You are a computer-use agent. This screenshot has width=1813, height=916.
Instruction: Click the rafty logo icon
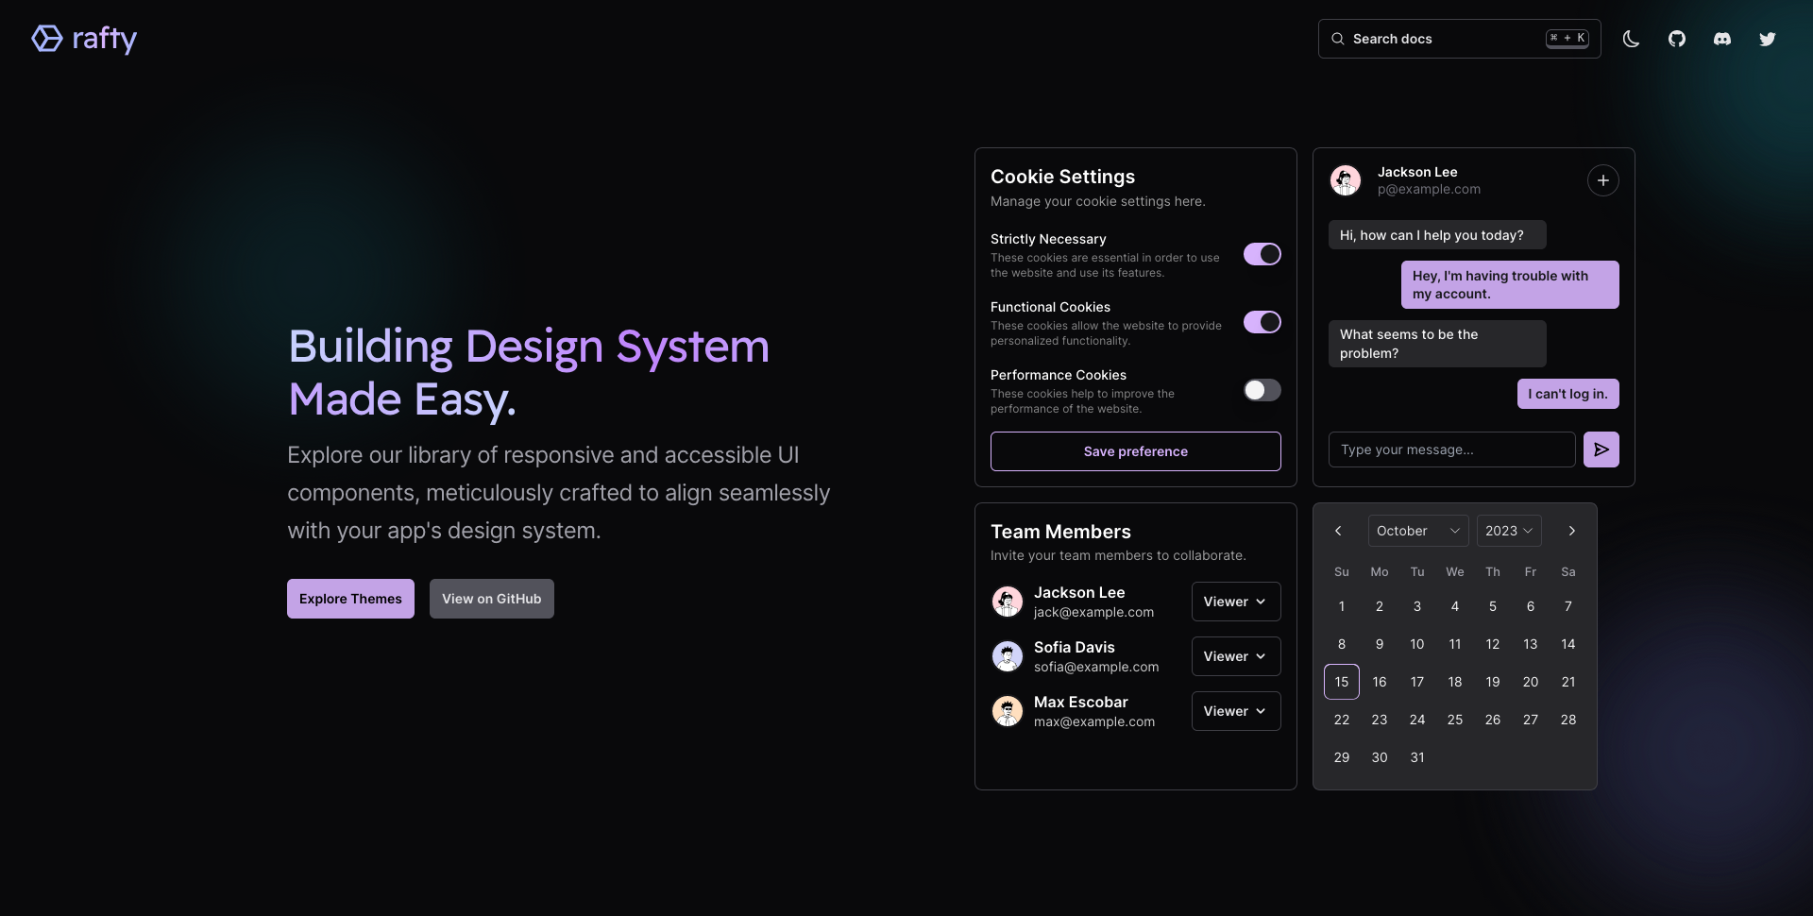tap(47, 39)
